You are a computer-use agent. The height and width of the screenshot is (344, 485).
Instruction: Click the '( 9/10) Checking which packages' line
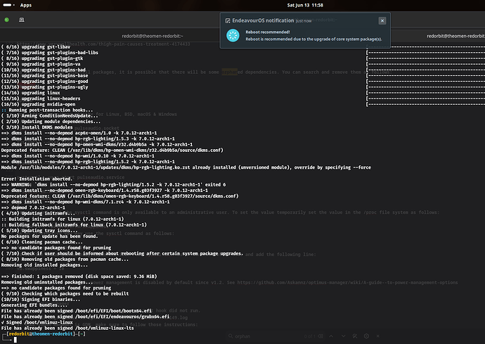click(65, 293)
